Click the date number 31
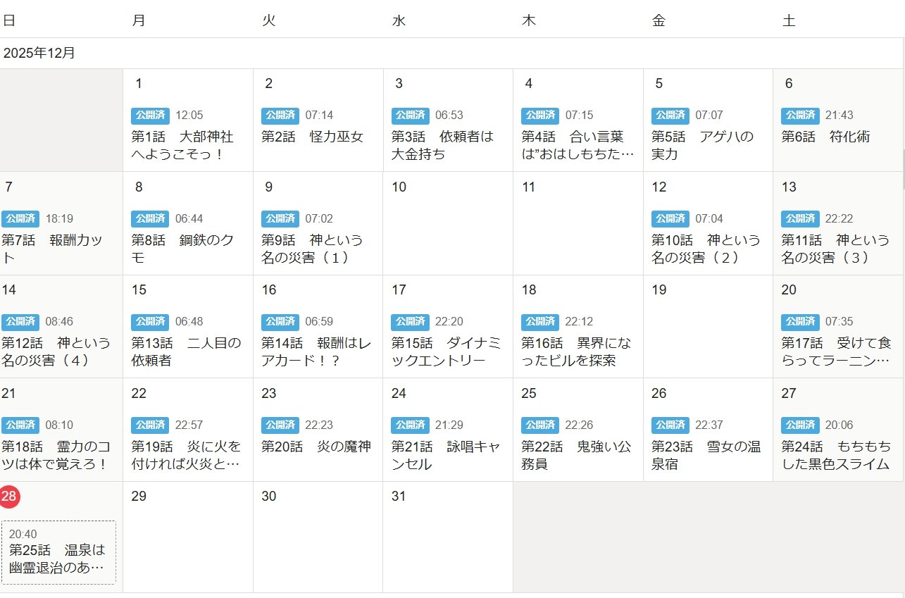 coord(399,497)
